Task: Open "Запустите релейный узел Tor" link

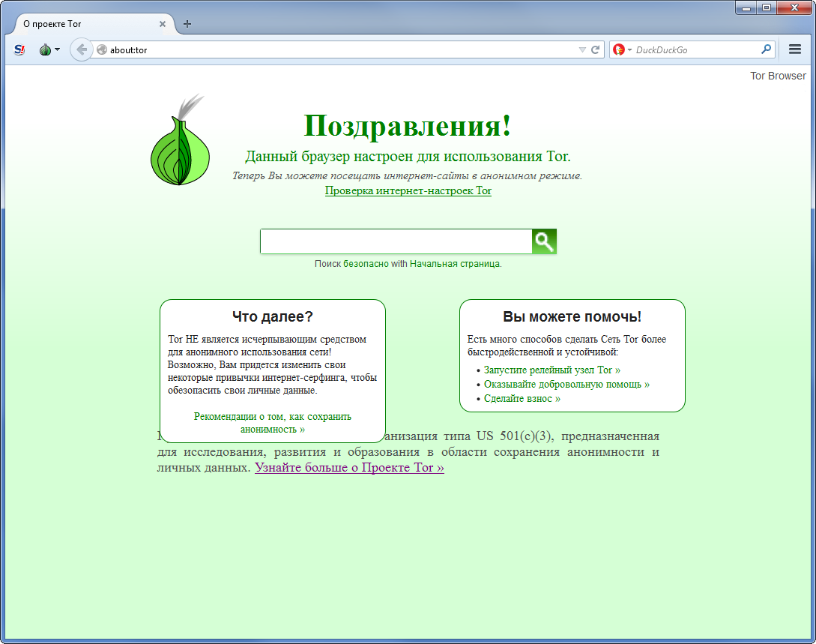Action: (552, 370)
